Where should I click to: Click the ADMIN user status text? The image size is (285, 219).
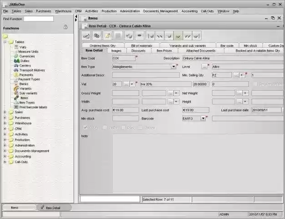click(224, 214)
